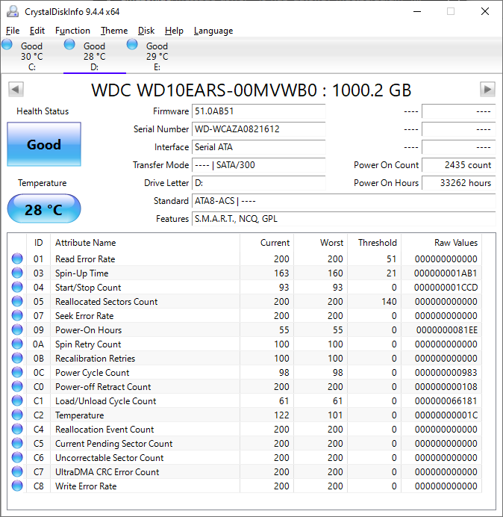Click the Standard field ATA8-ACS

(x=344, y=201)
